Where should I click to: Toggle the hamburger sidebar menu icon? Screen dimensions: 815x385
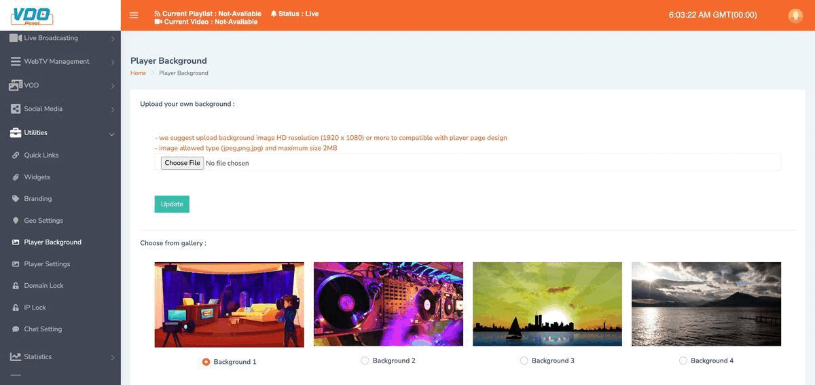click(x=134, y=15)
